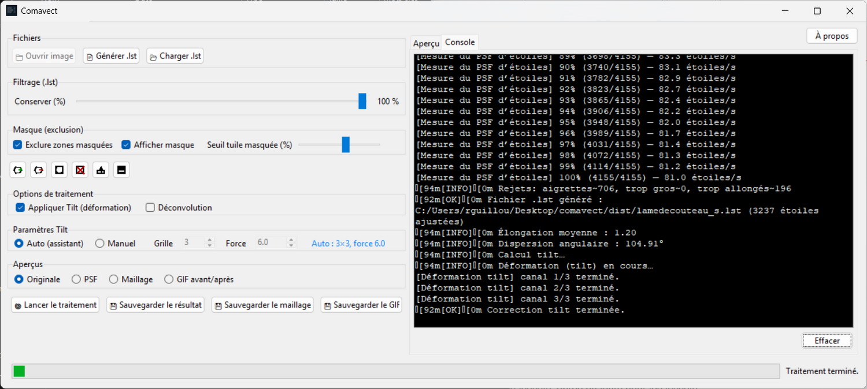Clear the console with Effacer
The image size is (867, 389).
click(x=827, y=341)
